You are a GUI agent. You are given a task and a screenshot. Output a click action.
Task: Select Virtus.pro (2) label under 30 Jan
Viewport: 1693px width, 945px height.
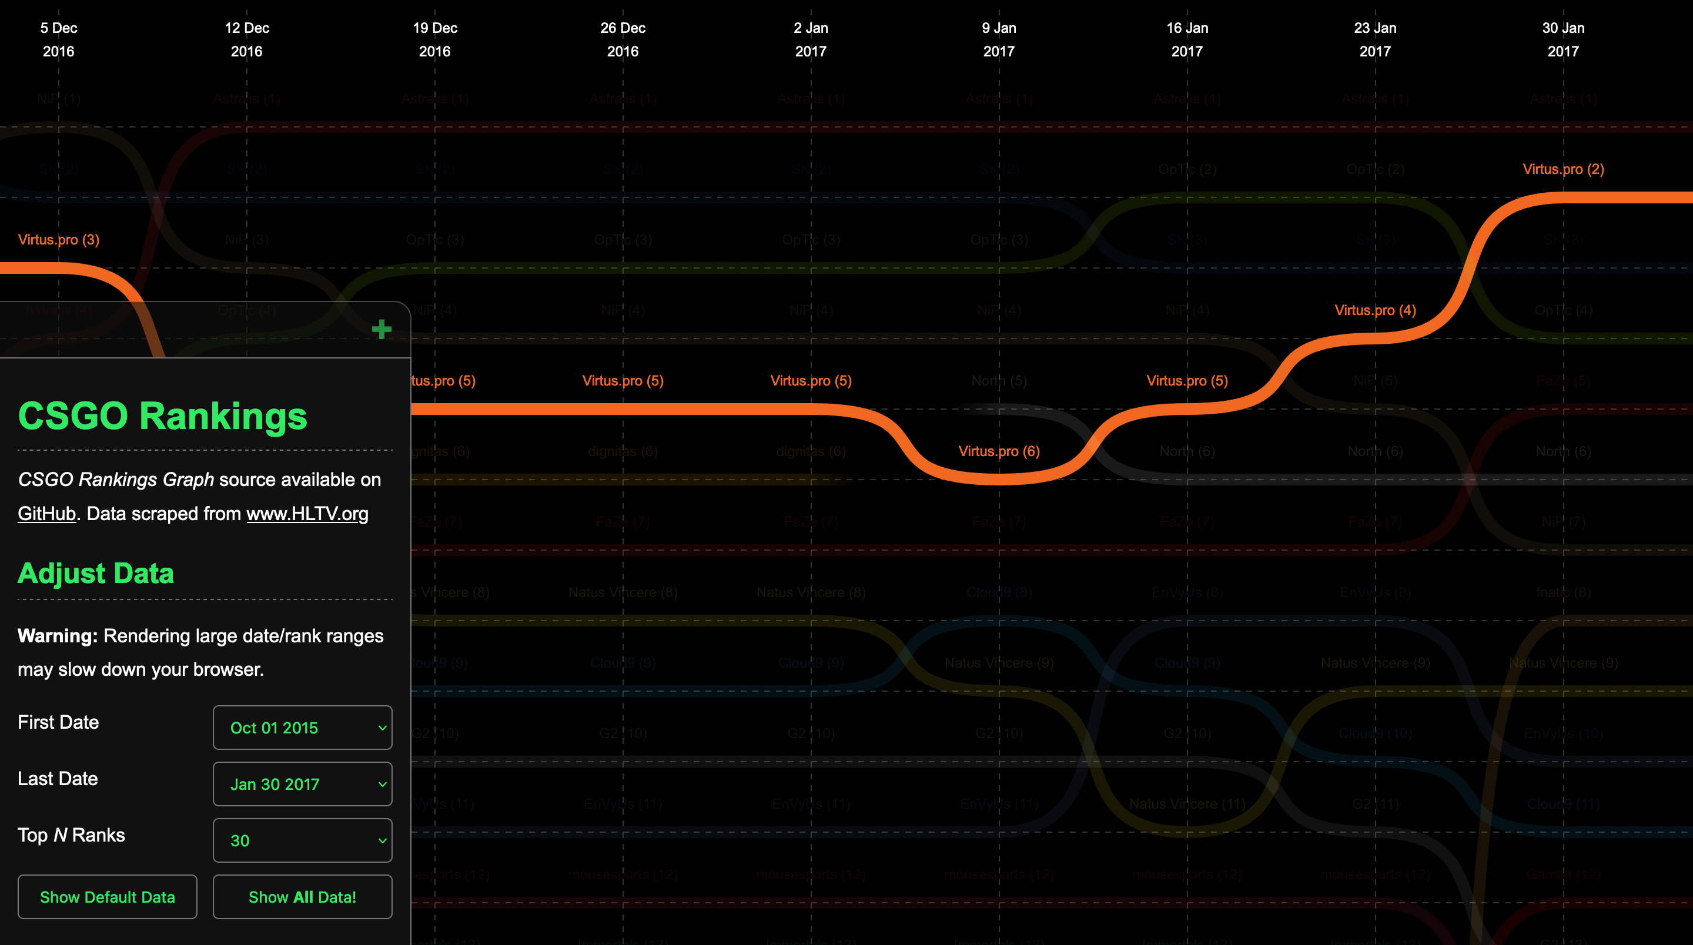1563,169
